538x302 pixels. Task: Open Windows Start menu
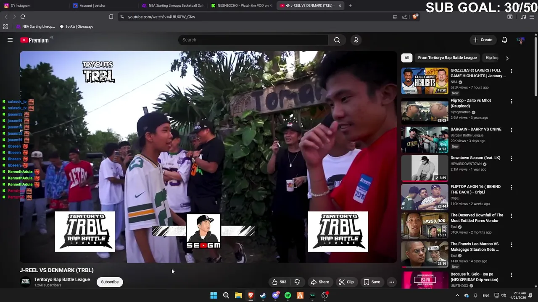(x=214, y=295)
